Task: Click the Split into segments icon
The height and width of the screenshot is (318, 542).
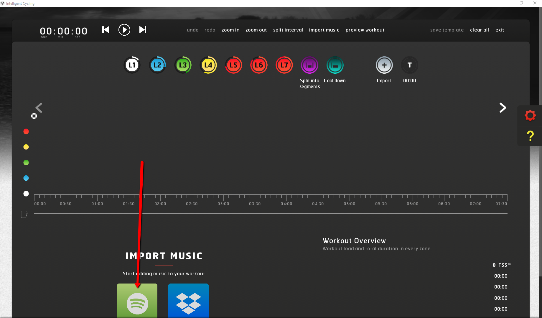Action: [309, 65]
